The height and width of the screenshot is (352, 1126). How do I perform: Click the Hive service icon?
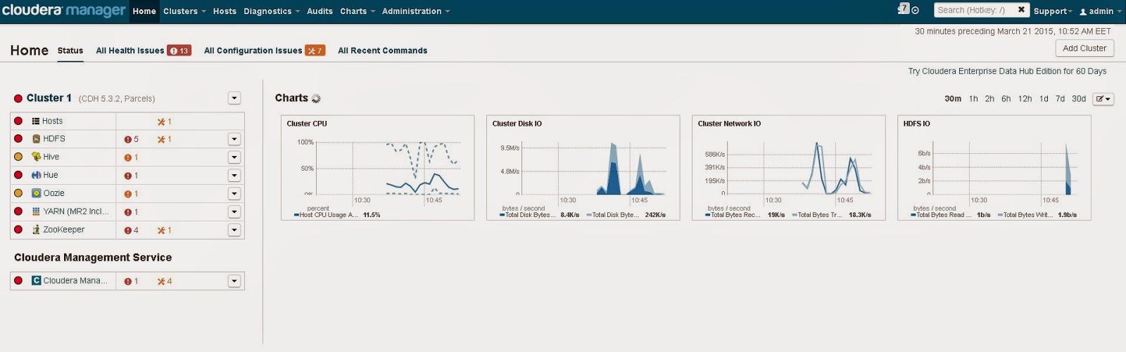[36, 157]
